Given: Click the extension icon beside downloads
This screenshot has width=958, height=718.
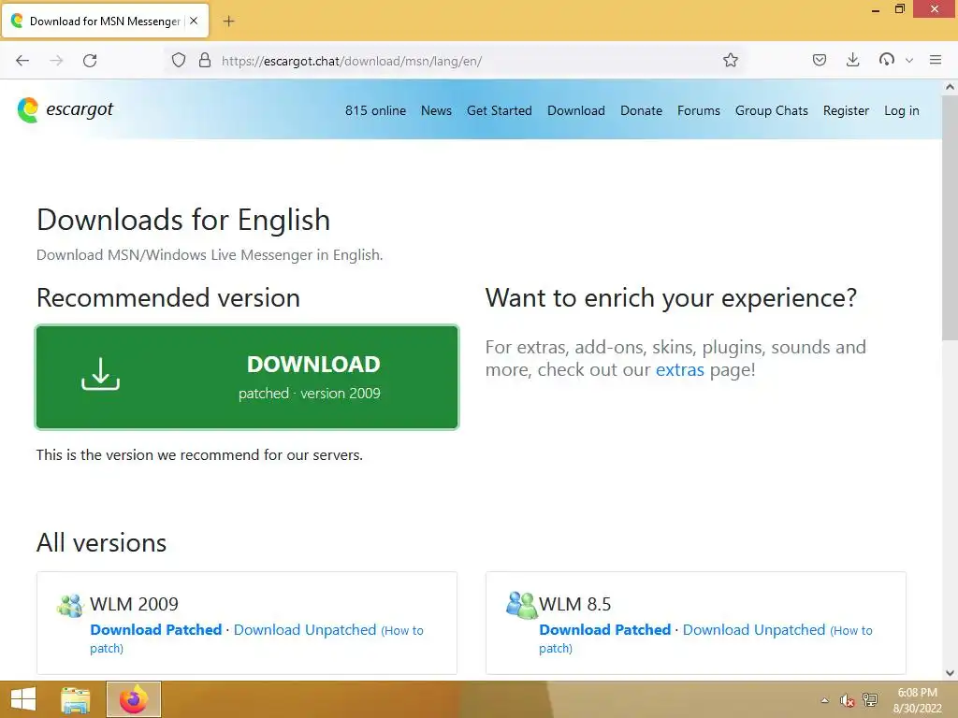Looking at the screenshot, I should point(887,60).
